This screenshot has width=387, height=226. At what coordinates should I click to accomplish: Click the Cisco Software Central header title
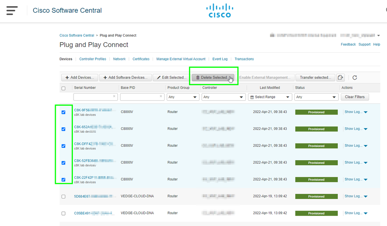point(67,10)
